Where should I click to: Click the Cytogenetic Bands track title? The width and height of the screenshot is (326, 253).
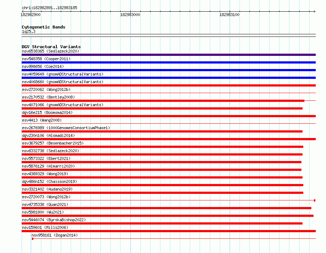44,27
